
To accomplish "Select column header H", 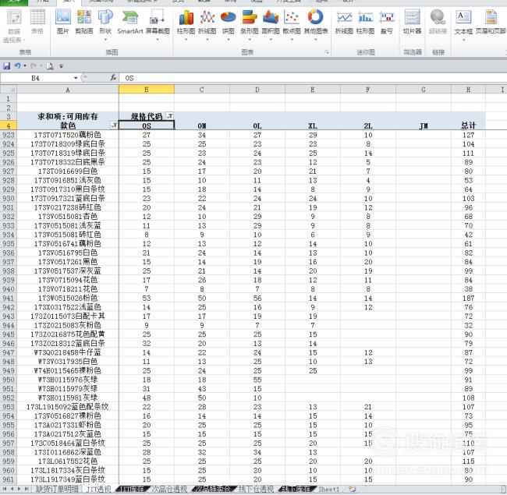I will point(468,90).
